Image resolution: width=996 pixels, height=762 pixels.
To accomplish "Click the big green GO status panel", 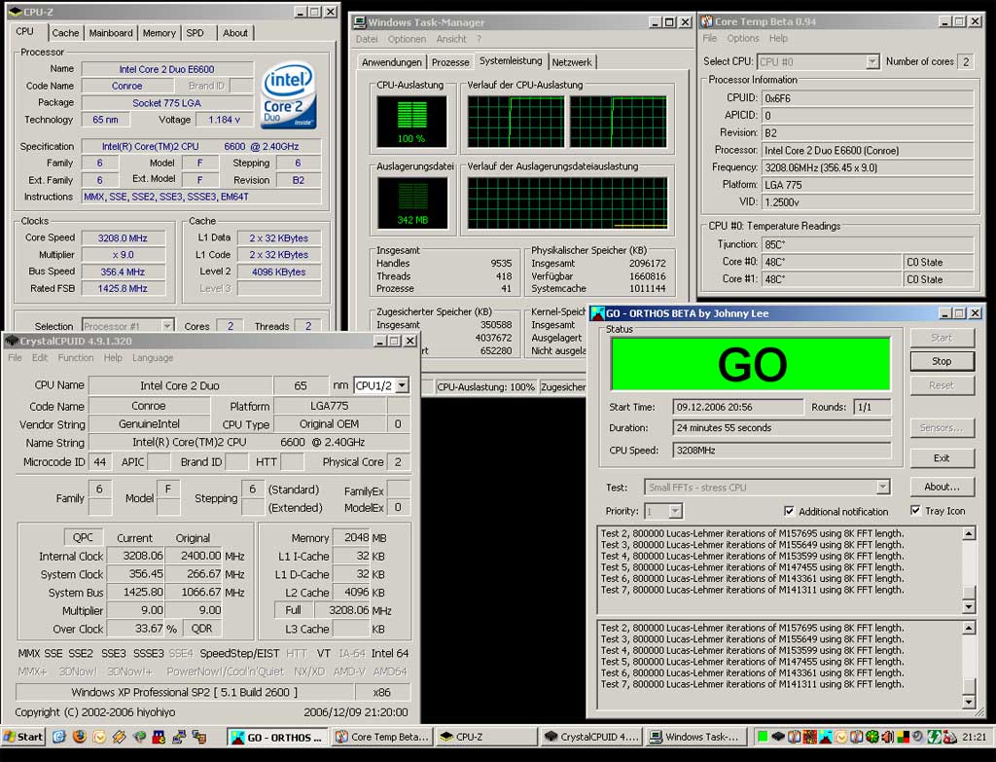I will pyautogui.click(x=751, y=364).
